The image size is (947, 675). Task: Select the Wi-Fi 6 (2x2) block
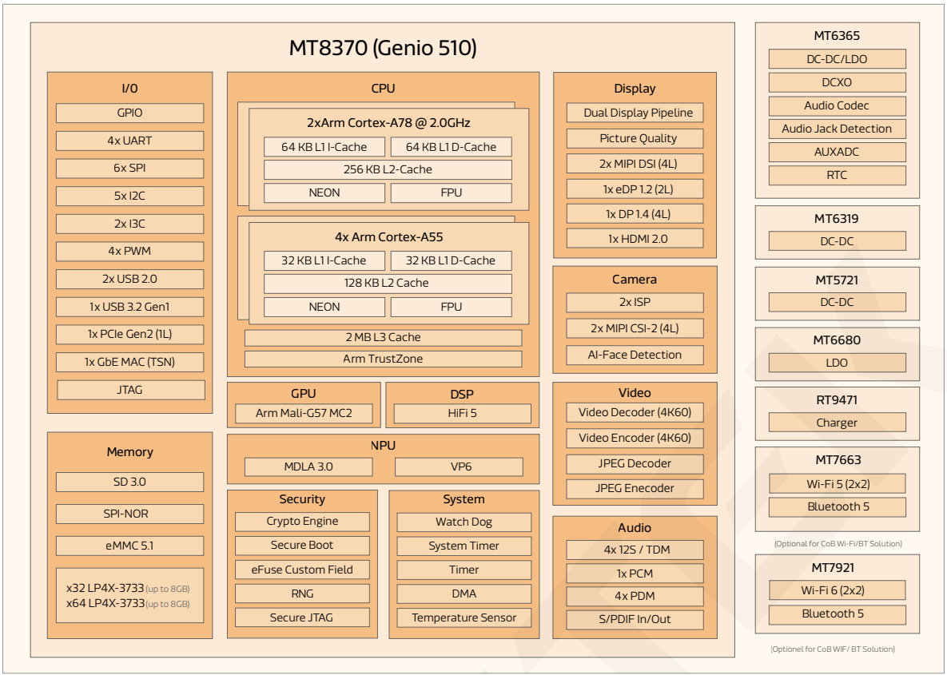(x=837, y=590)
